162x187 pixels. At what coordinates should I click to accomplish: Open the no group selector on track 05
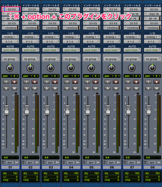point(91,59)
